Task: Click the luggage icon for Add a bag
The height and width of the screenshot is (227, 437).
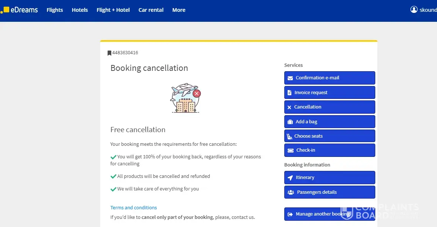Action: (290, 122)
